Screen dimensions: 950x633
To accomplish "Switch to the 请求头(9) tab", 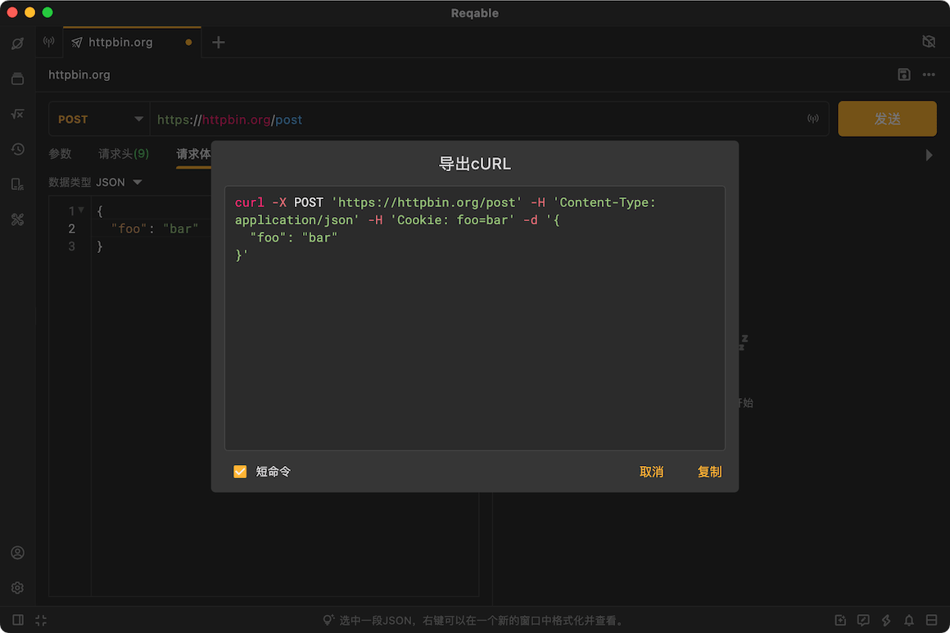I will pos(124,154).
